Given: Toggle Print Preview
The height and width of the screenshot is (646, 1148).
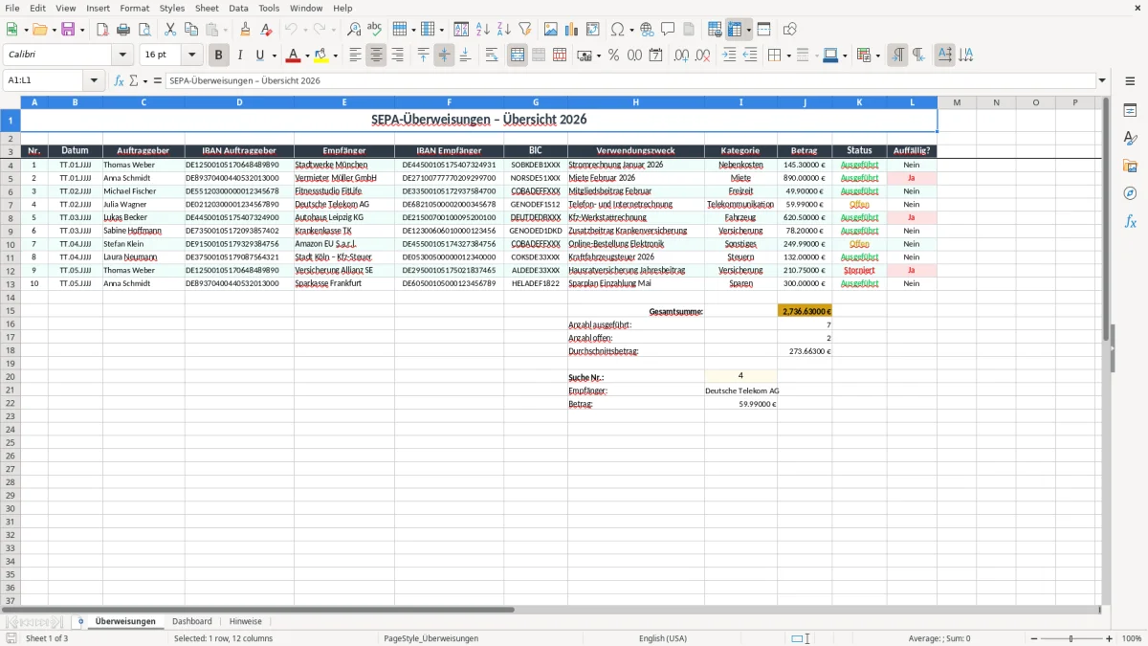Looking at the screenshot, I should click(x=144, y=30).
